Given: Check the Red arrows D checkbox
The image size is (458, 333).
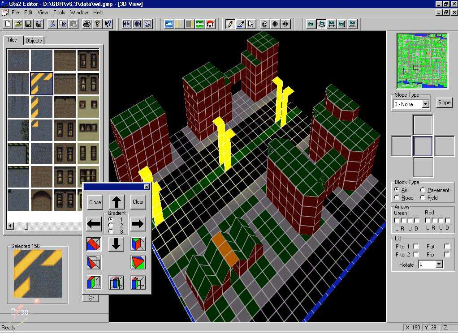Looking at the screenshot, I should pyautogui.click(x=448, y=221).
